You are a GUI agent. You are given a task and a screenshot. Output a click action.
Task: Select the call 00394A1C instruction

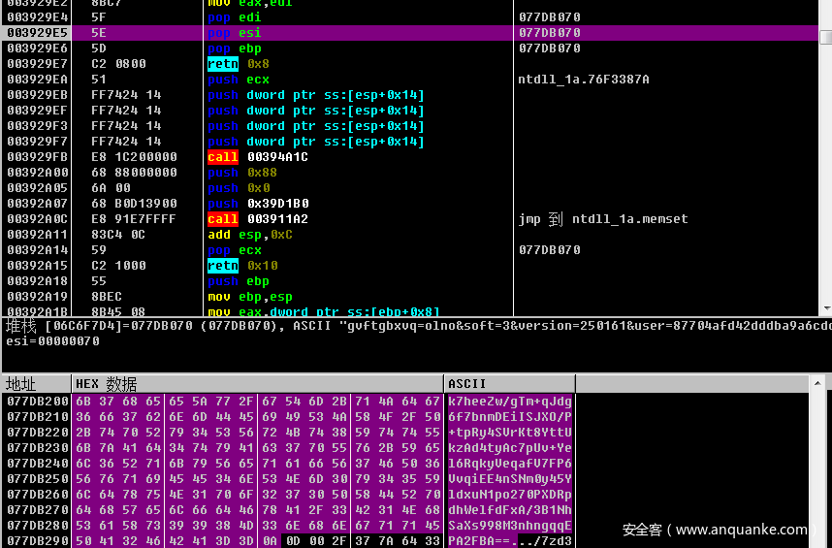(x=258, y=157)
